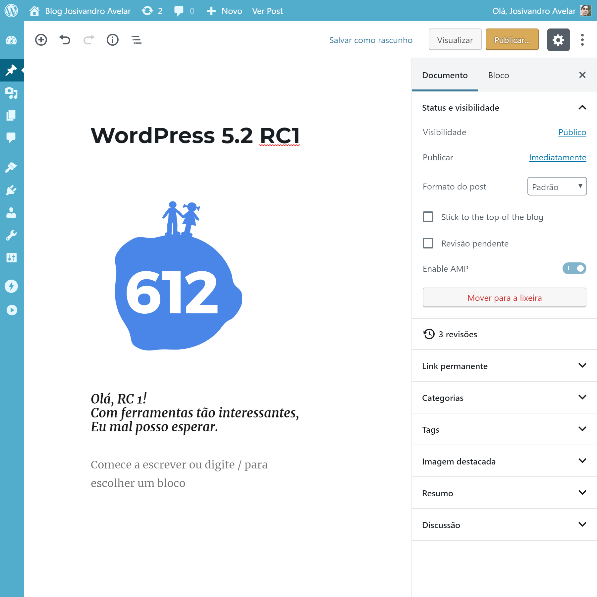Open Blog Josivandro Avelar site menu

pos(80,11)
